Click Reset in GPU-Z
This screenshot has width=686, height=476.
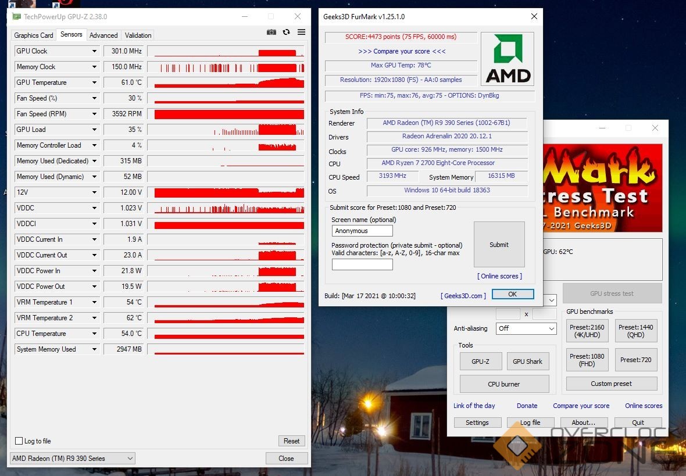pos(291,441)
